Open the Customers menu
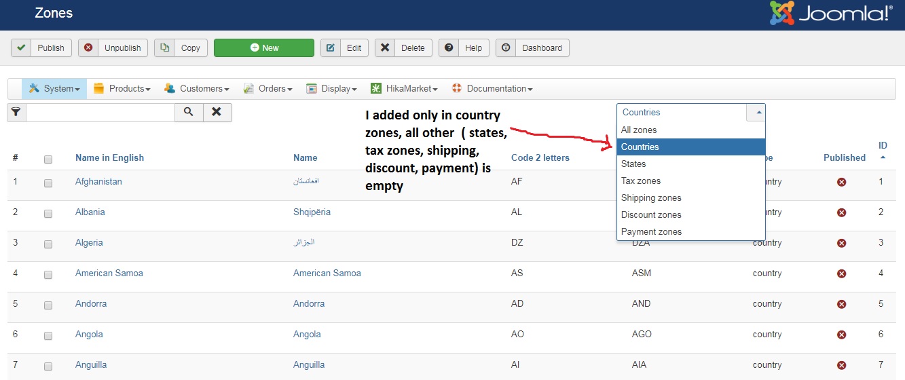Image resolution: width=905 pixels, height=380 pixels. click(196, 89)
